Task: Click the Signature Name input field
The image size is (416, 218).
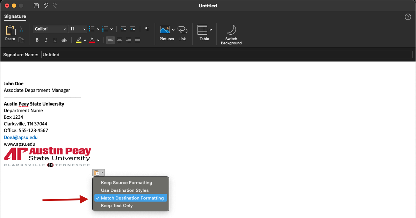Action: point(227,54)
